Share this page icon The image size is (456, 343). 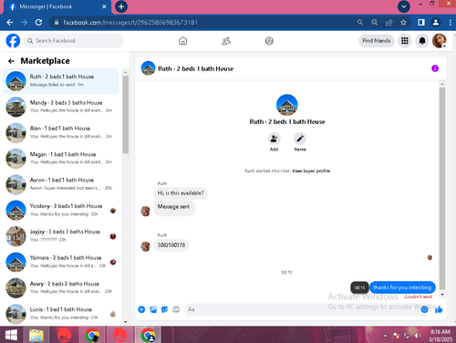(389, 22)
